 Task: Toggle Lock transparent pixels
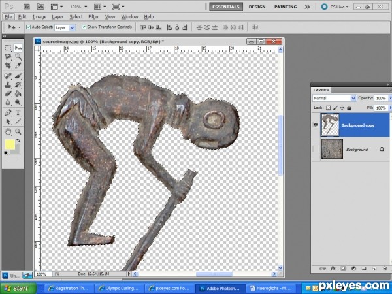pos(328,108)
